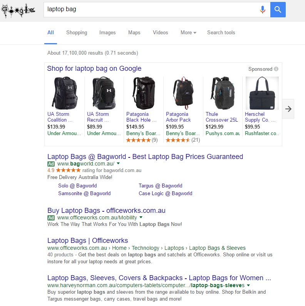Screen dimensions: 305x306
Task: Expand dropdown arrow next to officeworks.com.au/Mobility
Action: (x=141, y=217)
